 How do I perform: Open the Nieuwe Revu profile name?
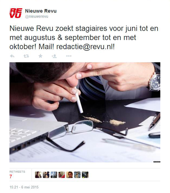(41, 11)
